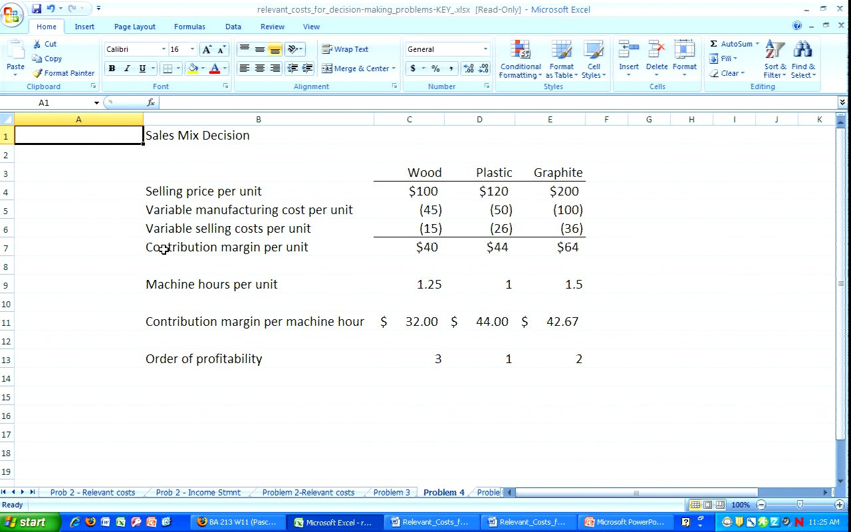This screenshot has width=851, height=532.
Task: Click the Office button logo
Action: click(x=12, y=13)
